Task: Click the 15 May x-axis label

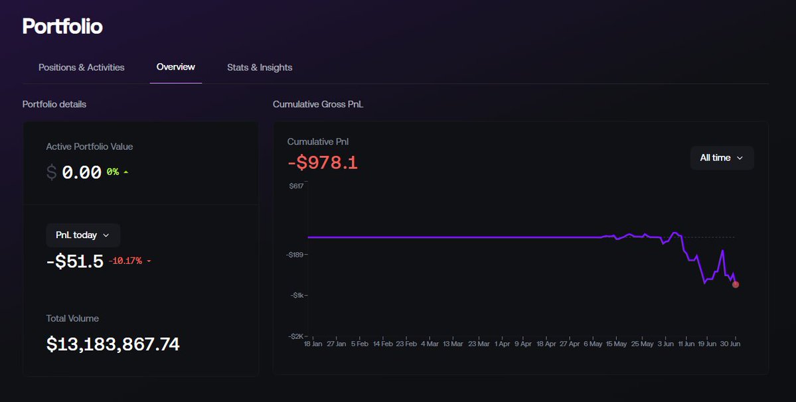Action: pos(616,344)
